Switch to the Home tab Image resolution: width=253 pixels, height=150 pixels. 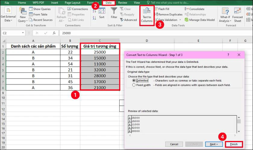(x=22, y=3)
